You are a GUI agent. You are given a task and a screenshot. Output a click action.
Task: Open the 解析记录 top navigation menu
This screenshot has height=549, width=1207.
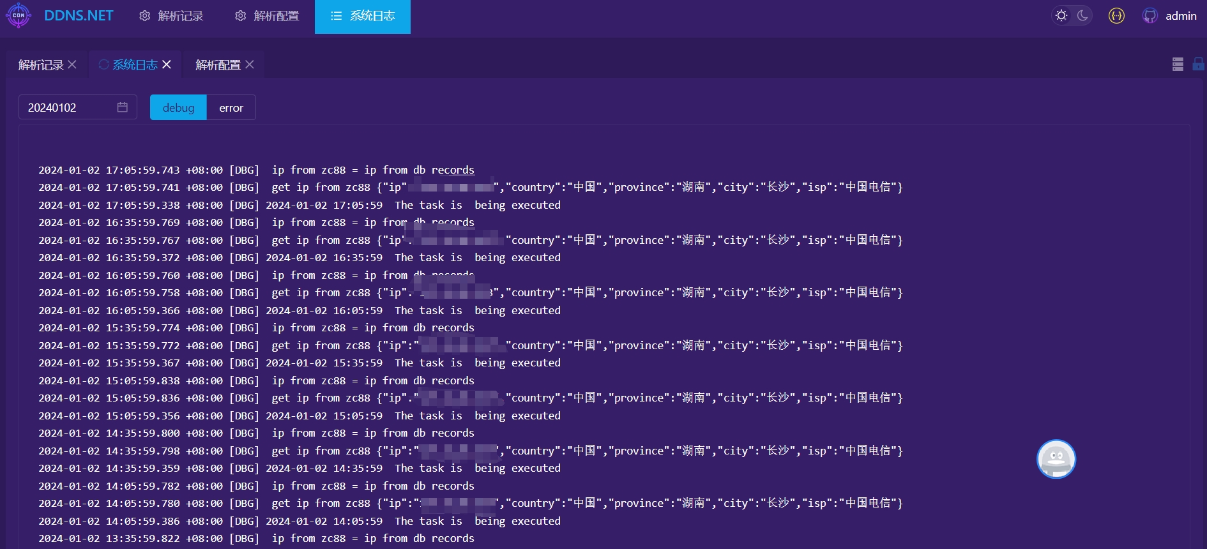point(171,16)
